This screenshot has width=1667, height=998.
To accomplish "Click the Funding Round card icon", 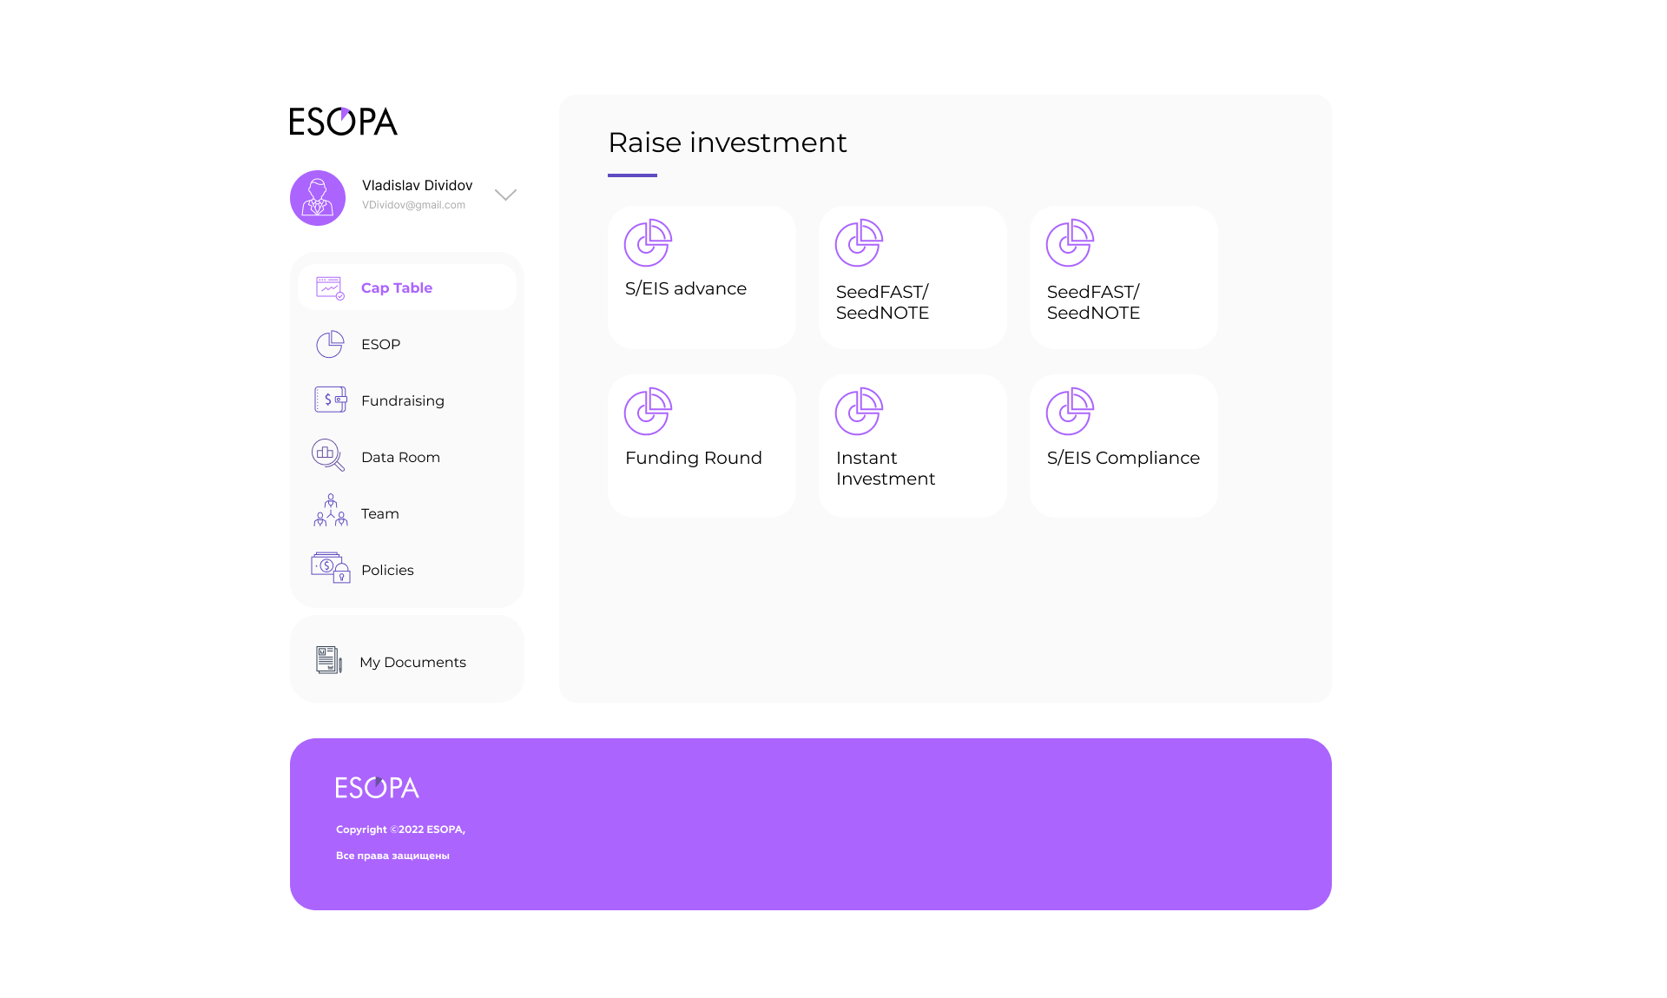I will (648, 412).
